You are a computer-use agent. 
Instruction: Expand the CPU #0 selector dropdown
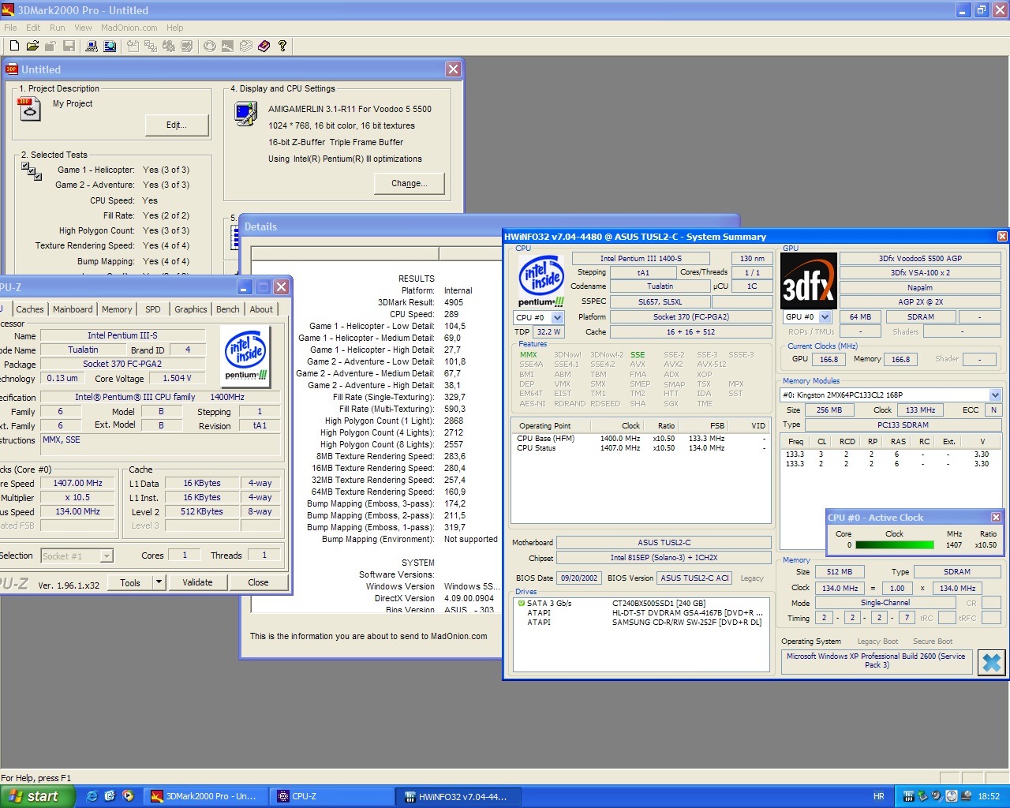click(557, 317)
